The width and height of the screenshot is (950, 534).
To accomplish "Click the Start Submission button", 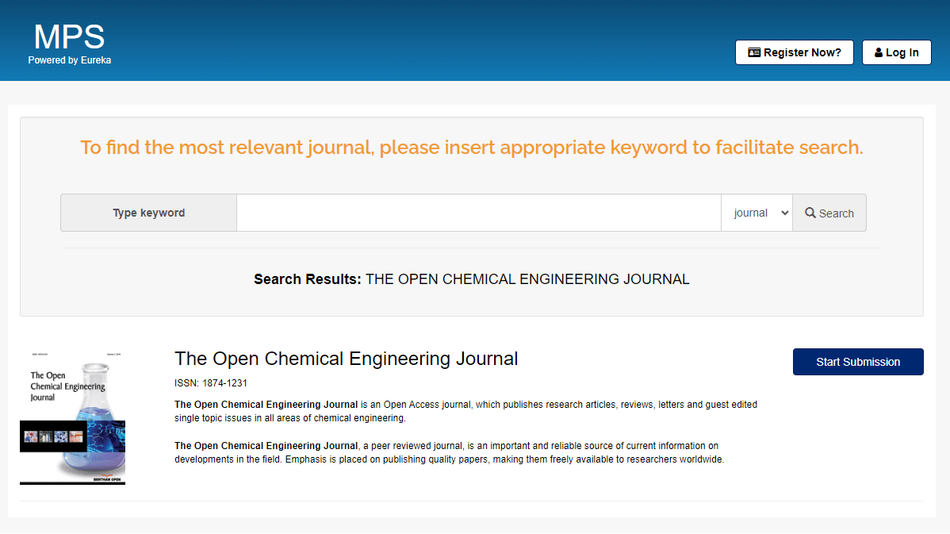I will pyautogui.click(x=858, y=362).
